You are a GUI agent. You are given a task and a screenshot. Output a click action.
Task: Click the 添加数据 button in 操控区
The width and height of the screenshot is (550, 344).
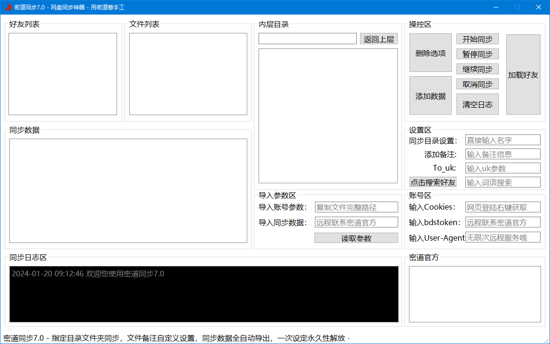tap(430, 95)
